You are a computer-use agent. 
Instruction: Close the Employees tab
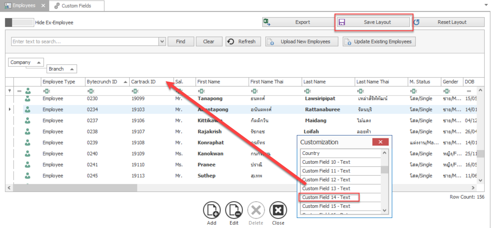tap(43, 6)
